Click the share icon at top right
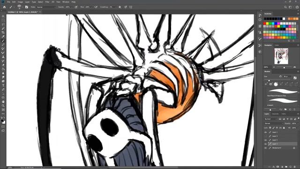 (297, 7)
